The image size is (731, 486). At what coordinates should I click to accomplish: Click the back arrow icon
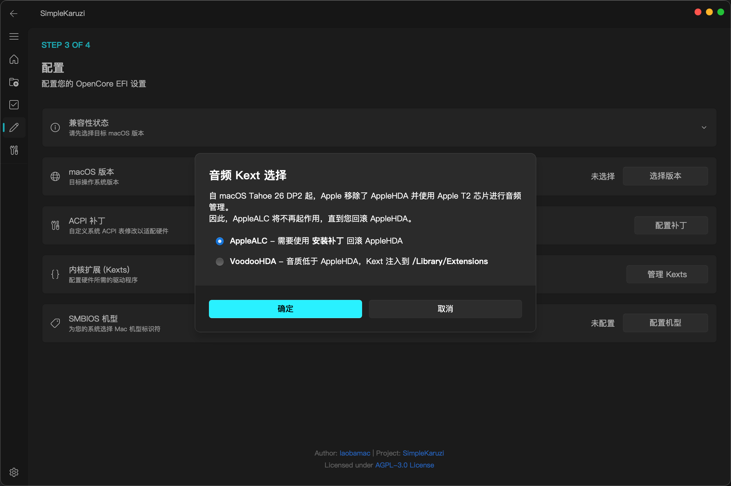click(14, 14)
